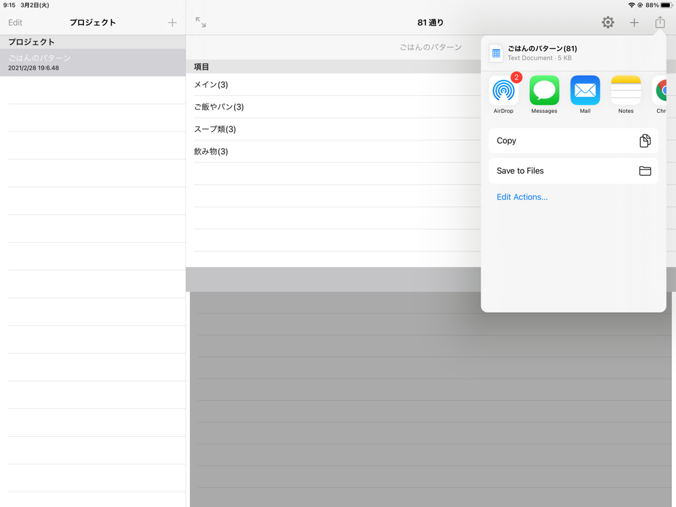Choose Save to Files action
Viewport: 676px width, 507px height.
[573, 171]
